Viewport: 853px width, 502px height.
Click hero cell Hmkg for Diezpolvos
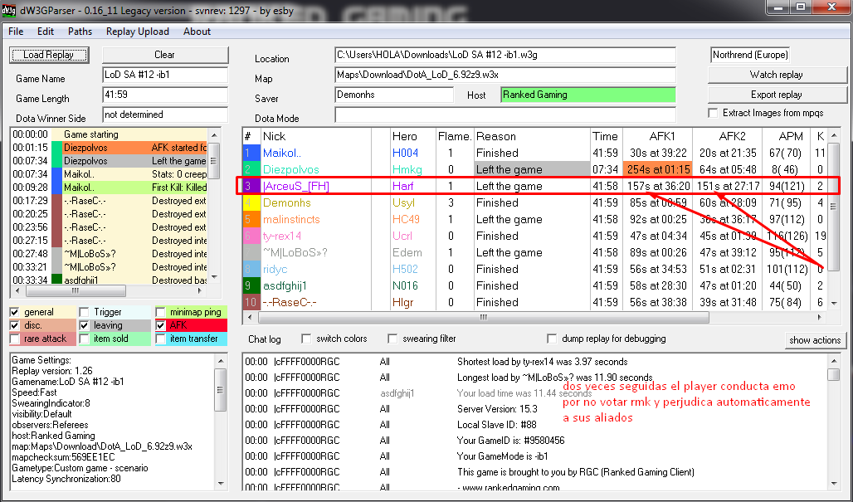(413, 170)
